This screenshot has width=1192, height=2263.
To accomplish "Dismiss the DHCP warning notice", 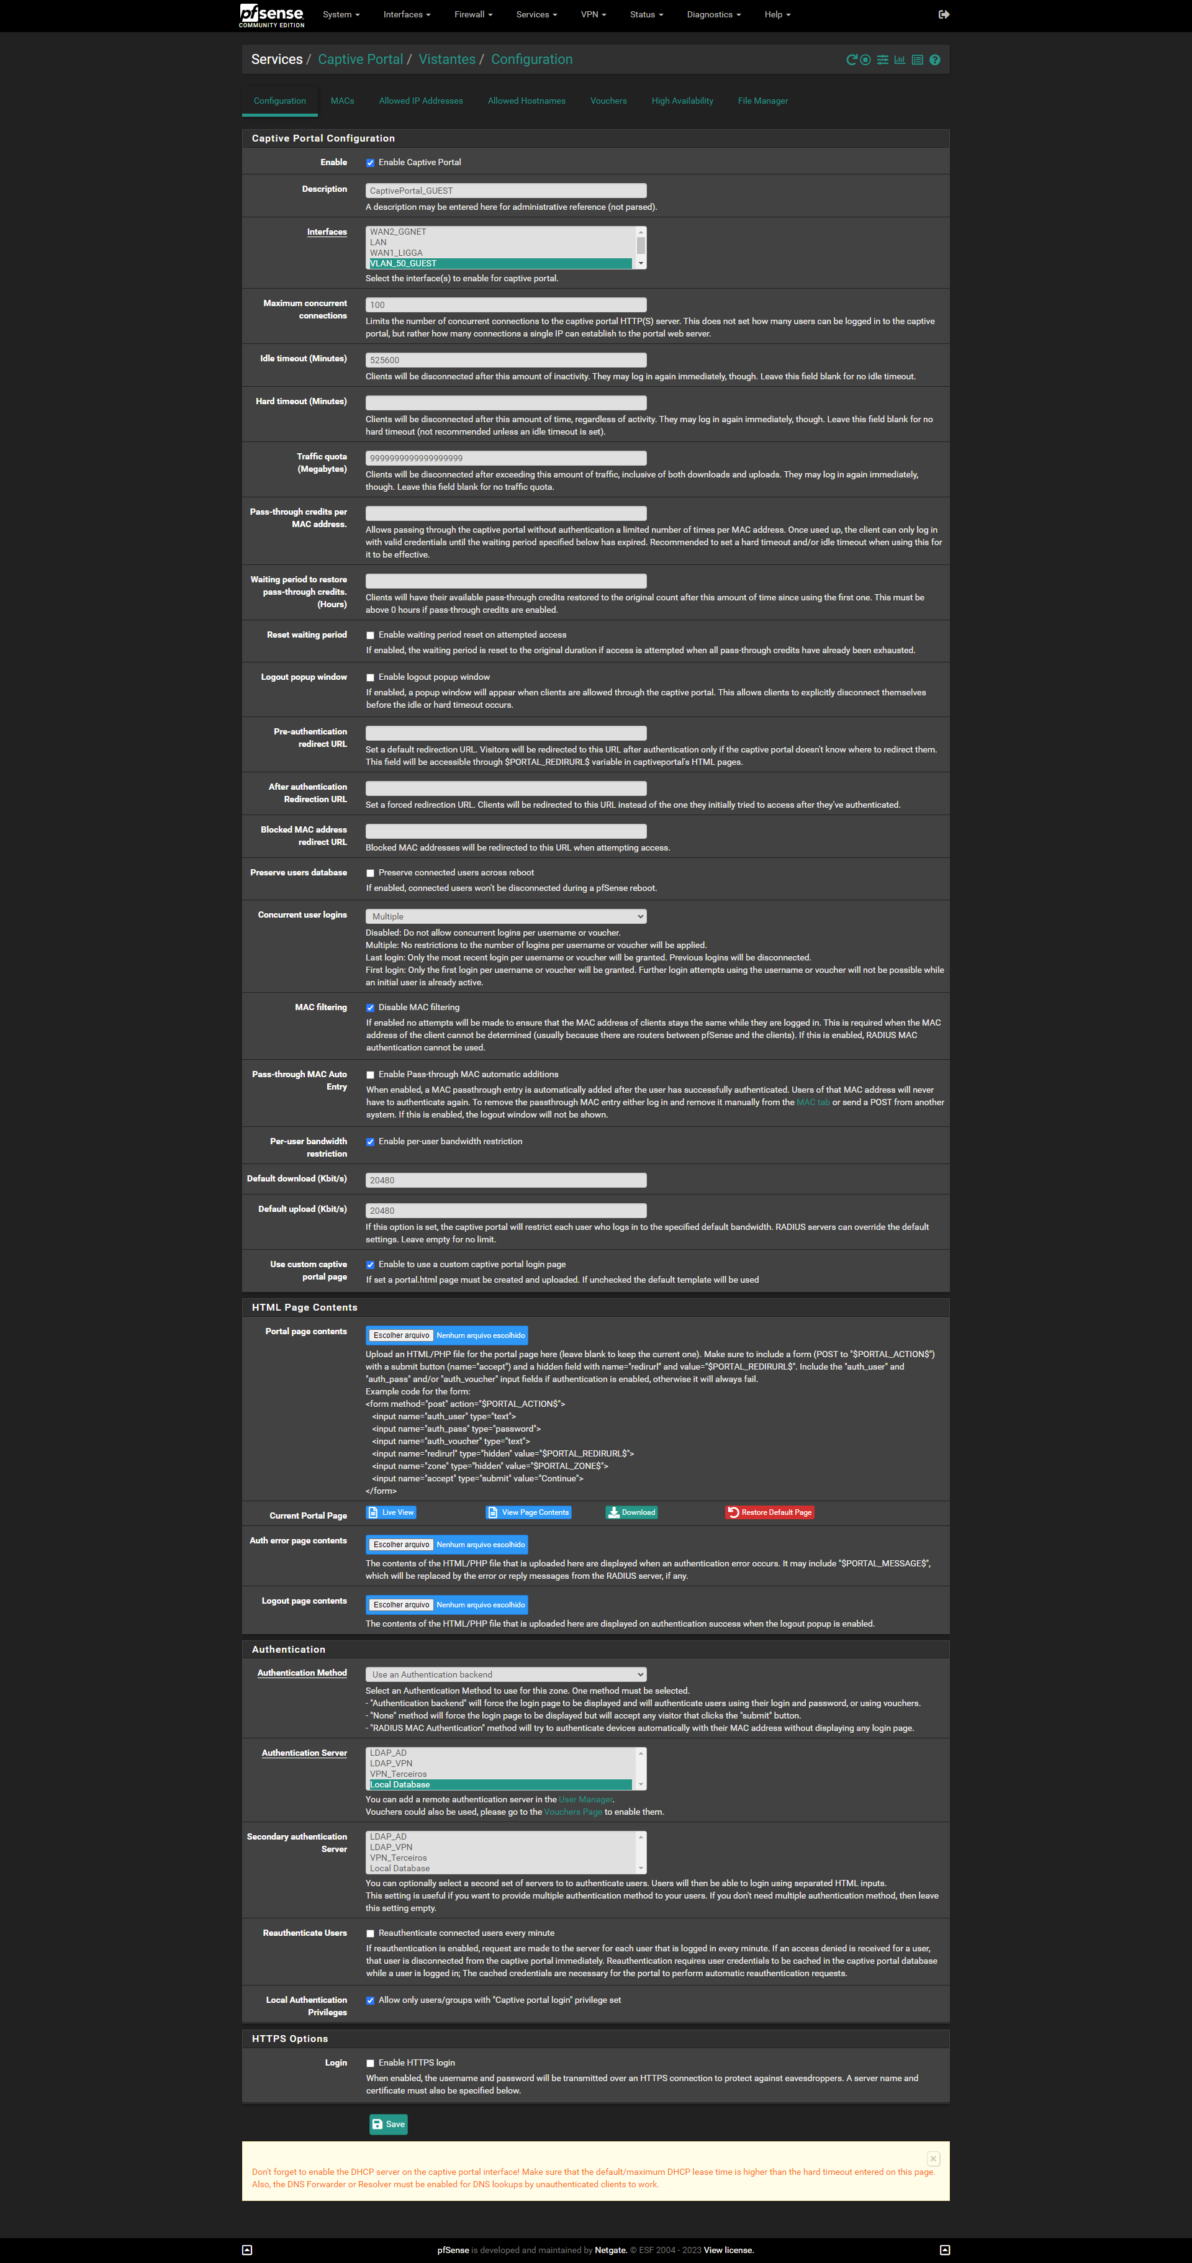I will click(x=933, y=2159).
